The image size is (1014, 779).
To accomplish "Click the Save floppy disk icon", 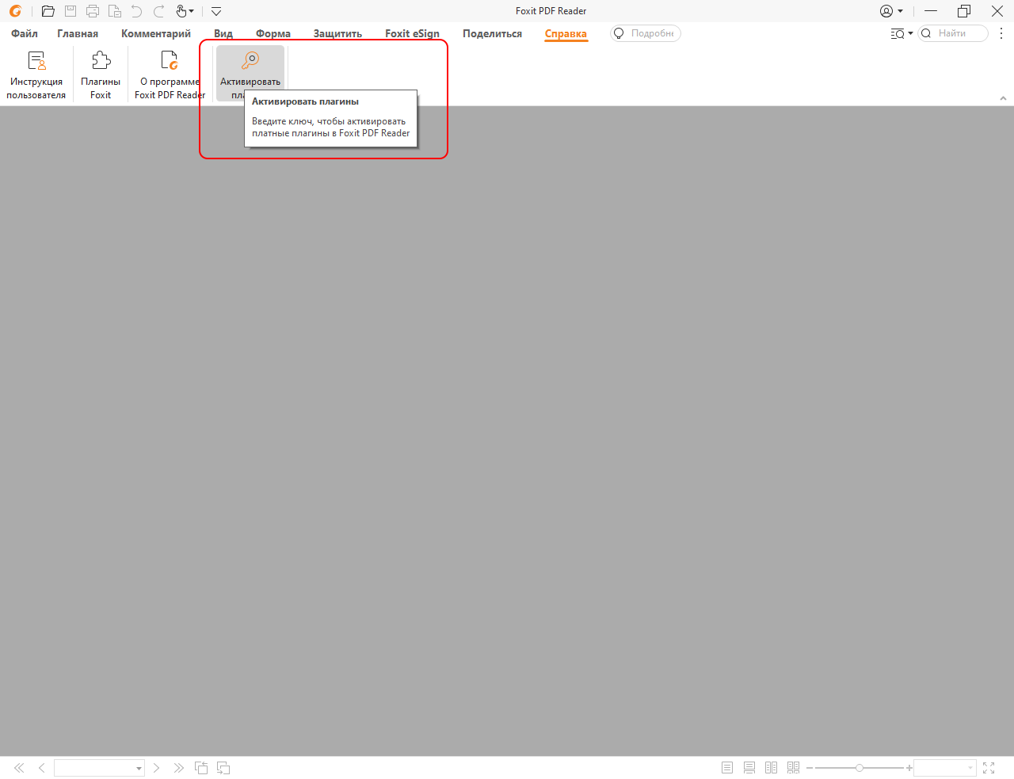I will pyautogui.click(x=71, y=11).
